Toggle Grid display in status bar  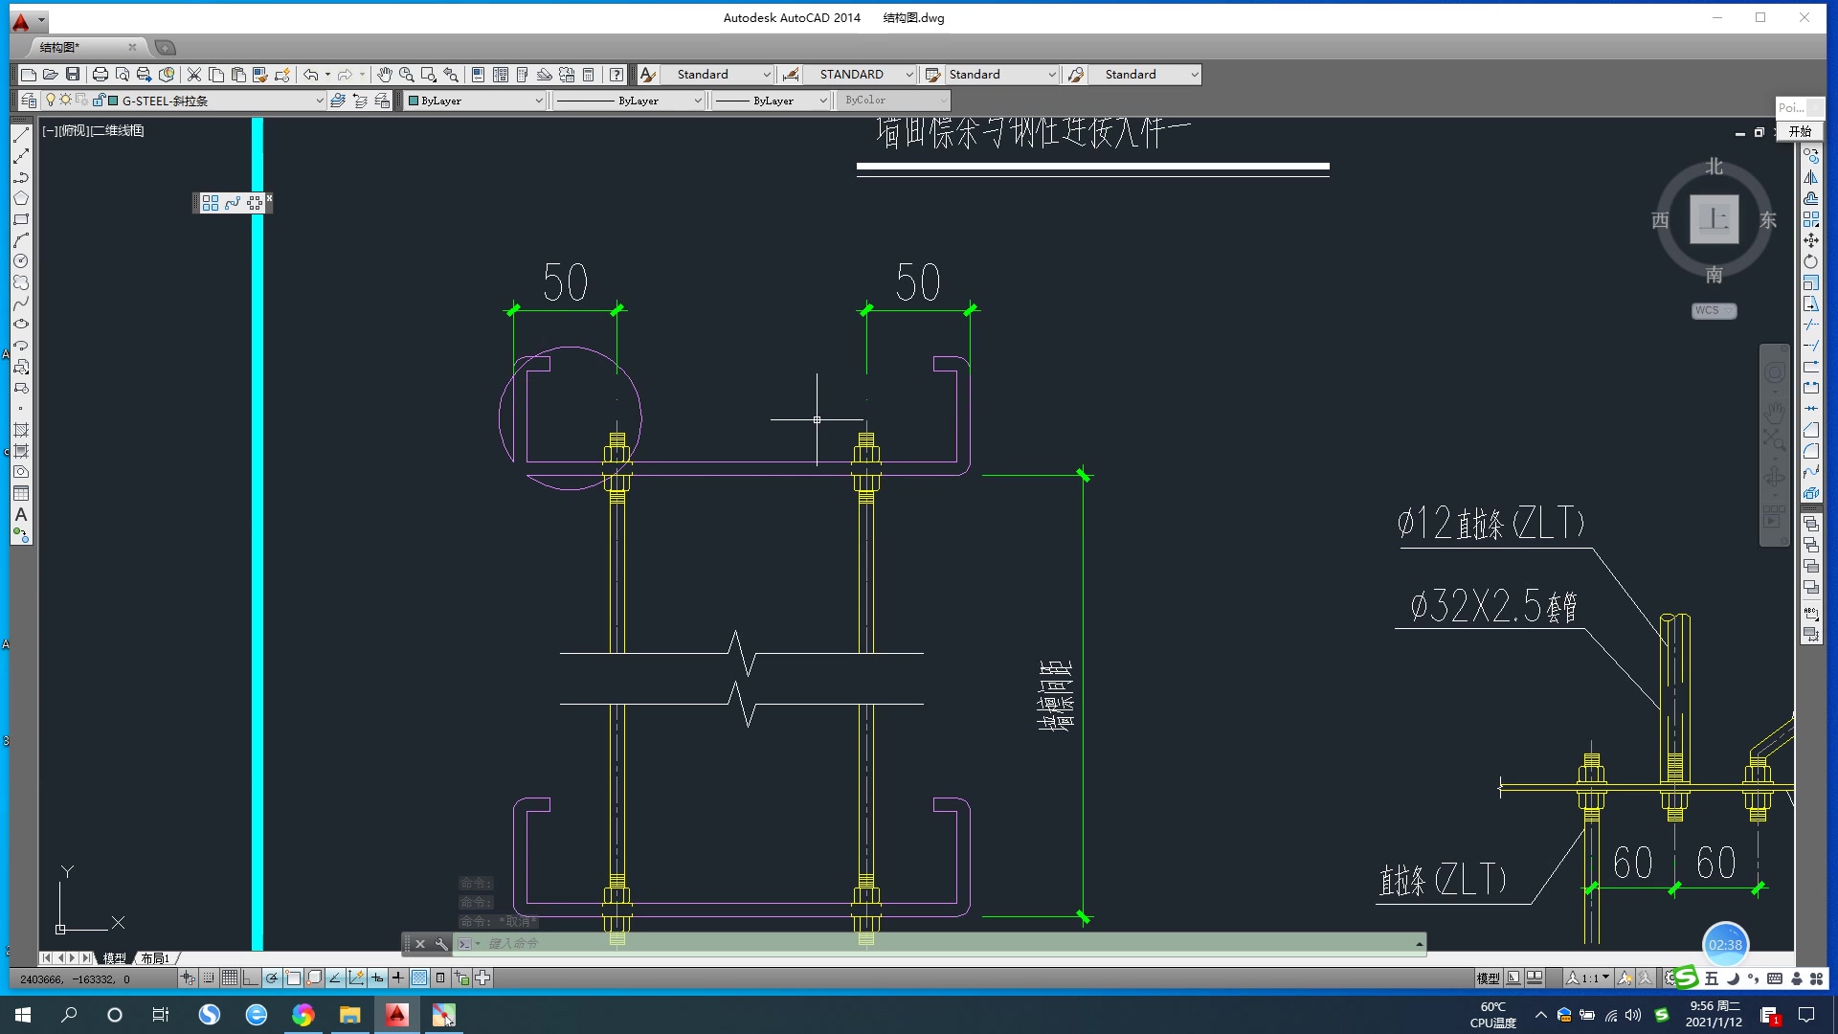coord(230,978)
